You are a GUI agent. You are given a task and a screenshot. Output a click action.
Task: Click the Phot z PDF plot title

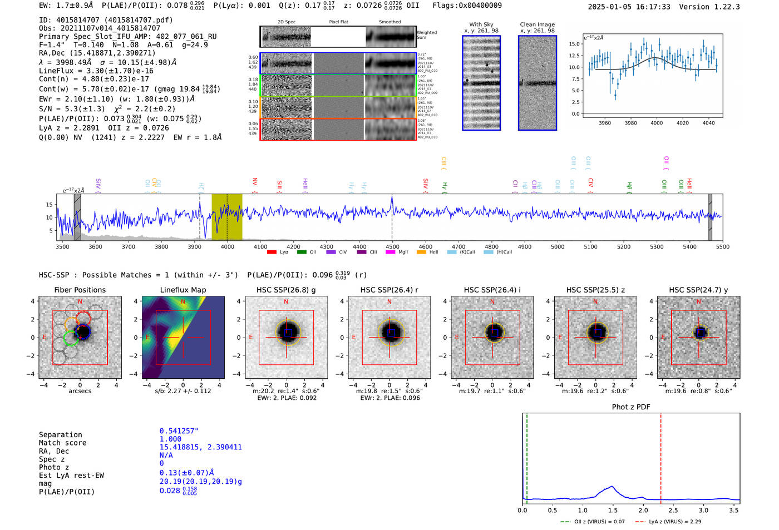[x=631, y=407]
